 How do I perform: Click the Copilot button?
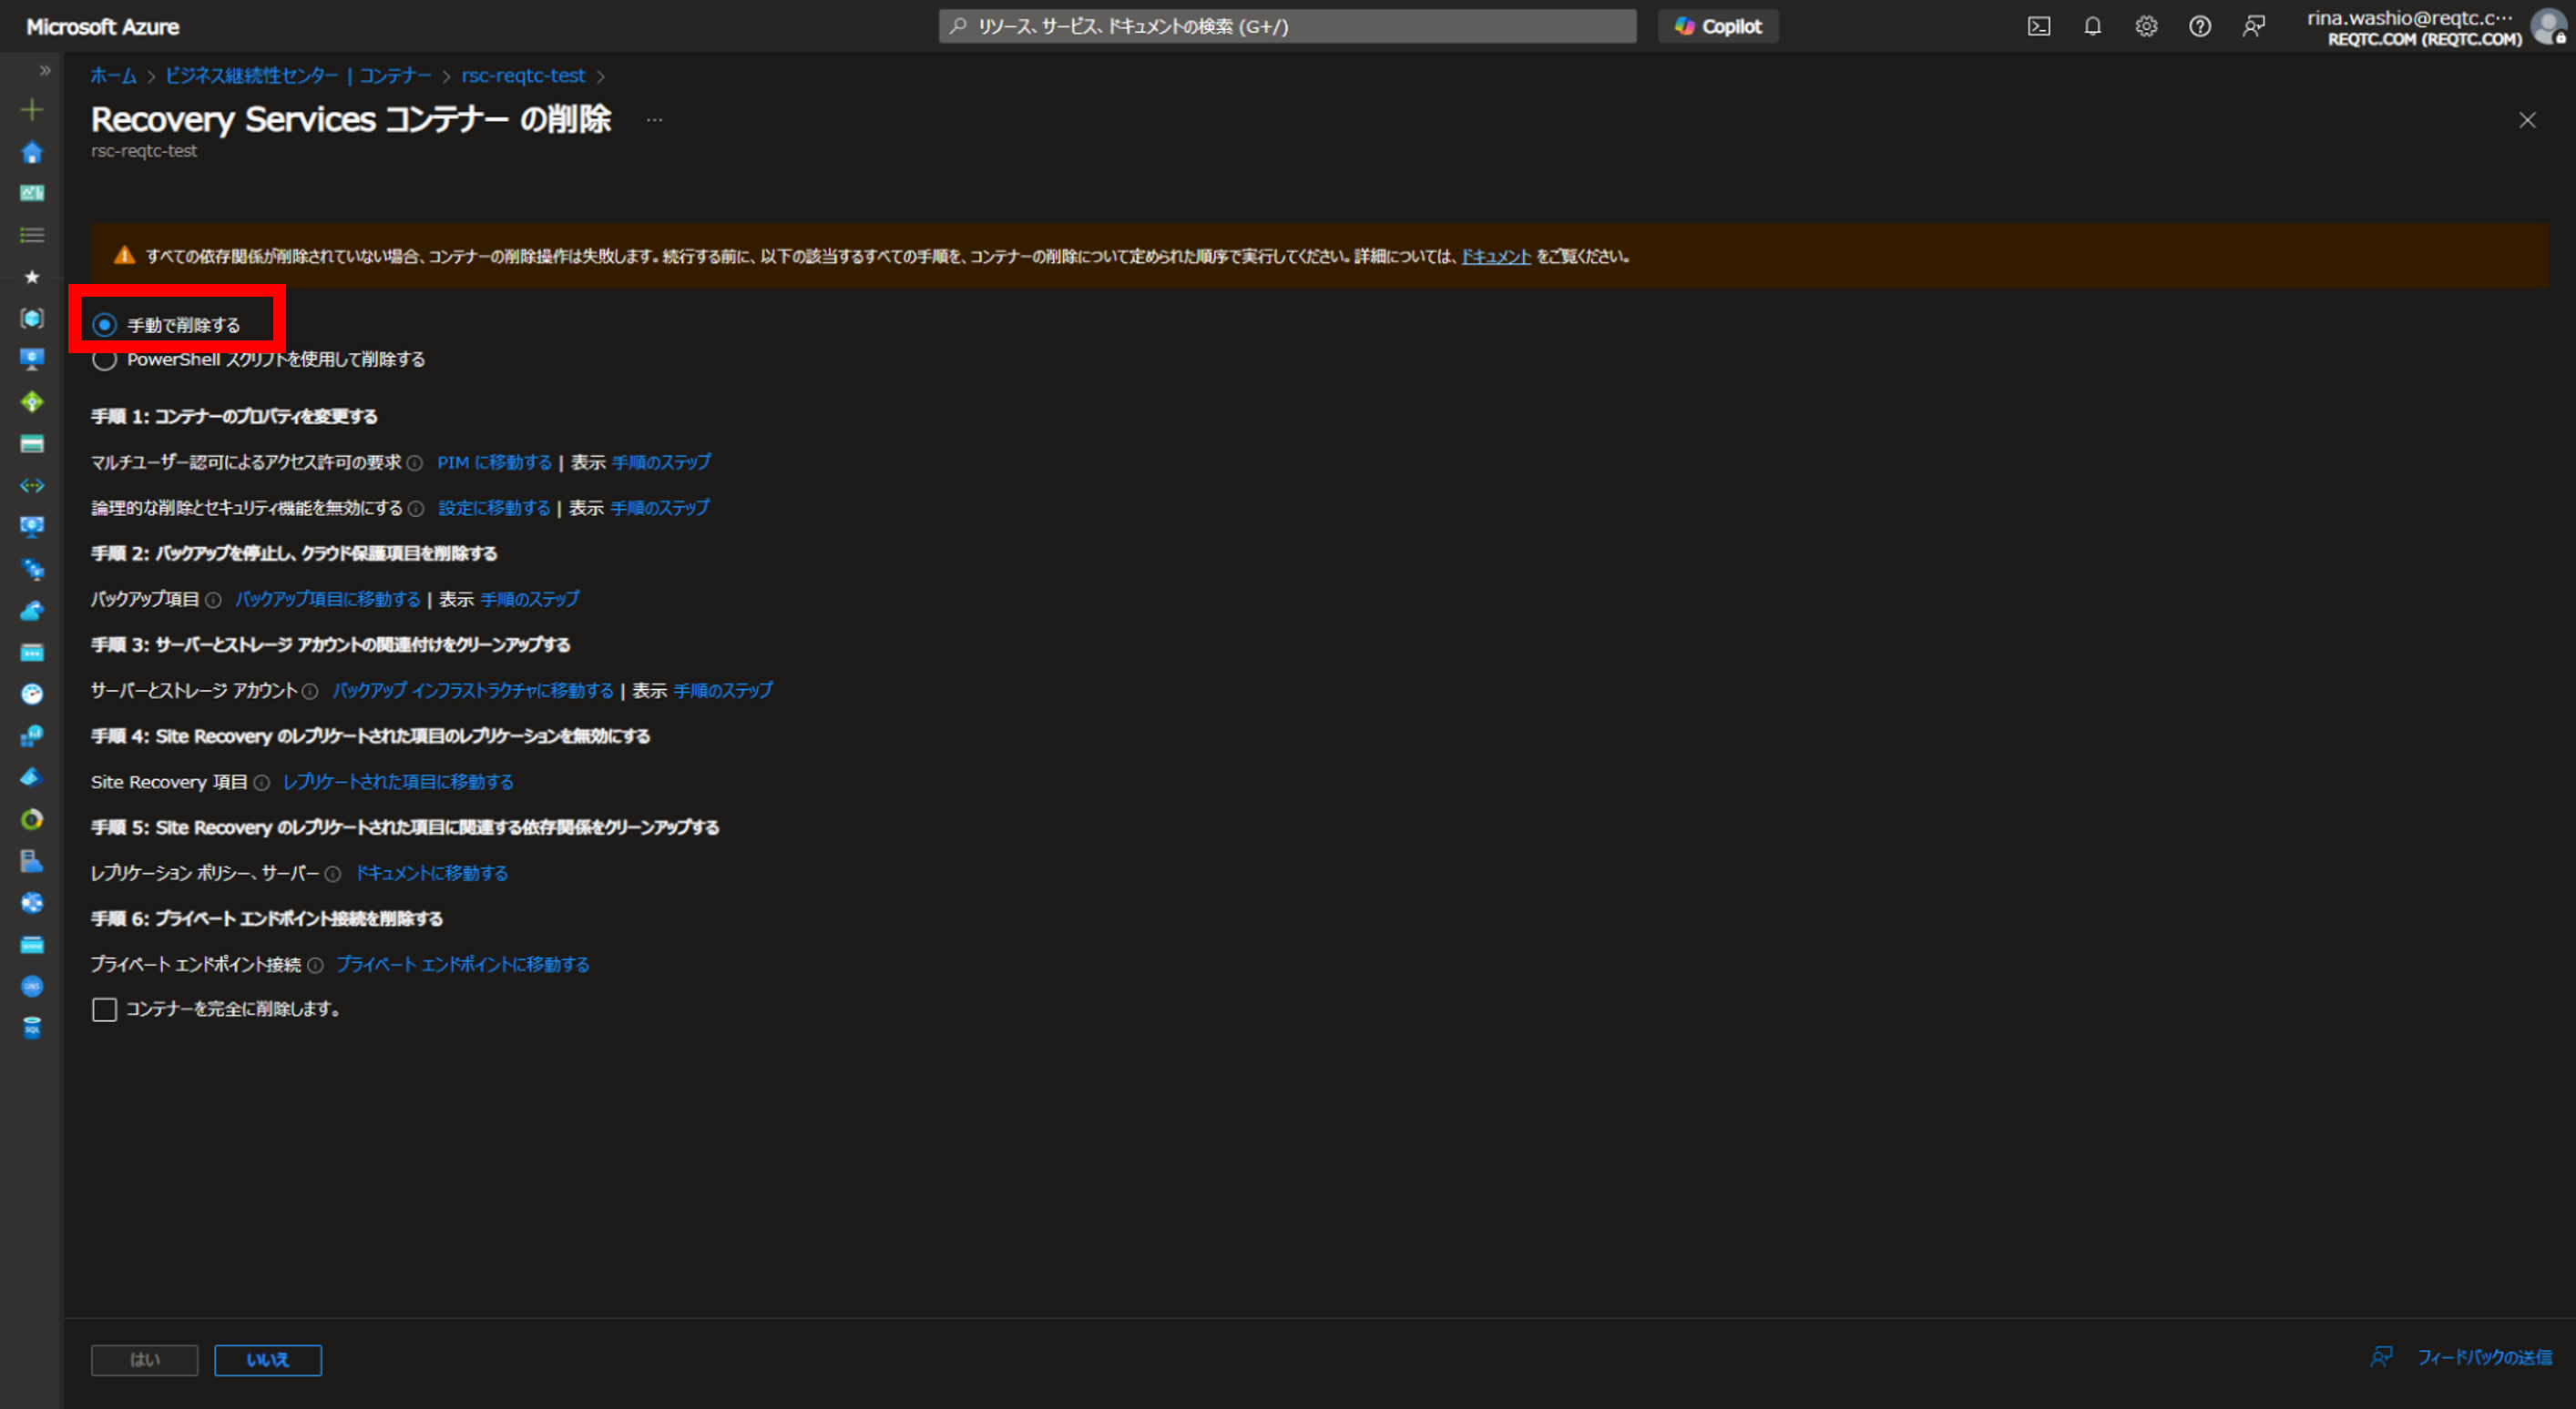pyautogui.click(x=1718, y=27)
